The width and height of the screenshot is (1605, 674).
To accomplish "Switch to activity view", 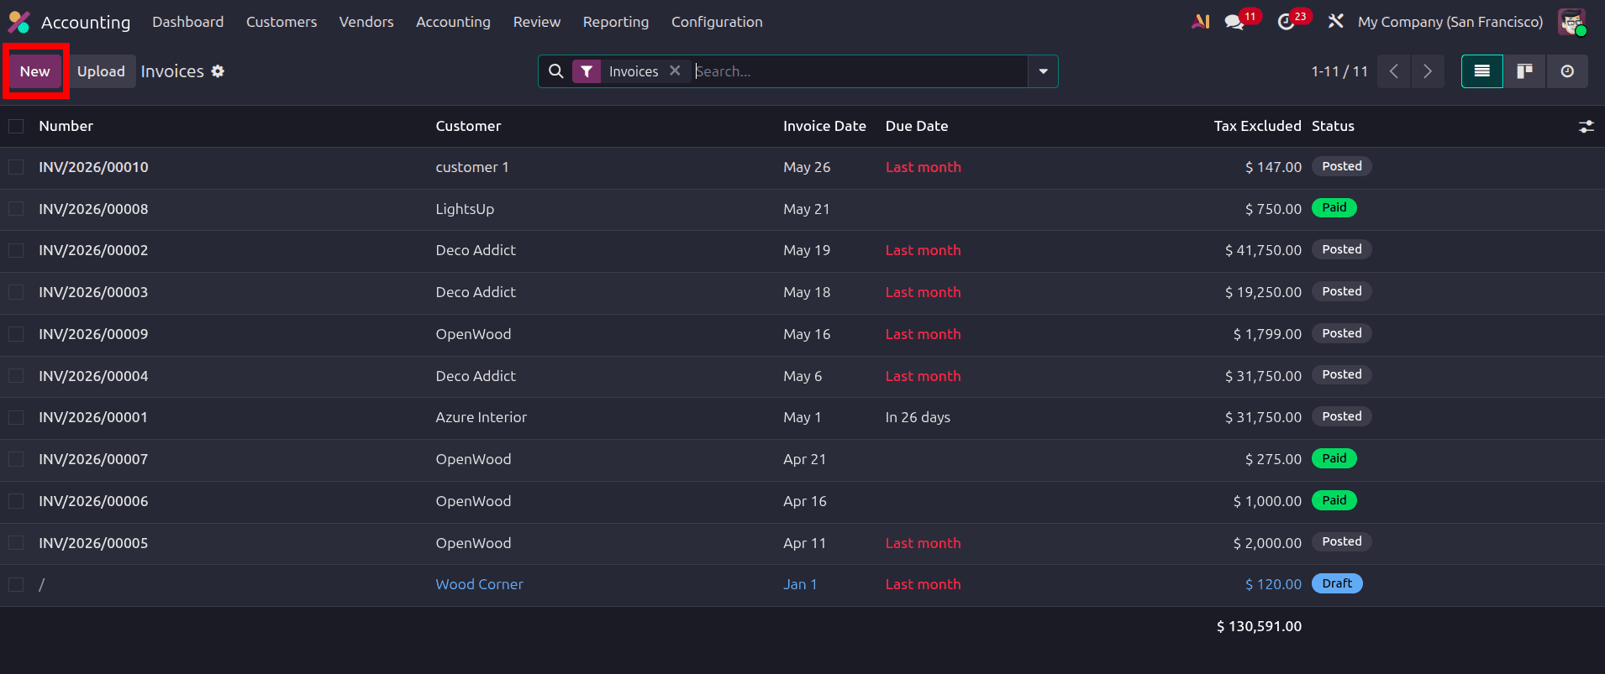I will coord(1567,71).
